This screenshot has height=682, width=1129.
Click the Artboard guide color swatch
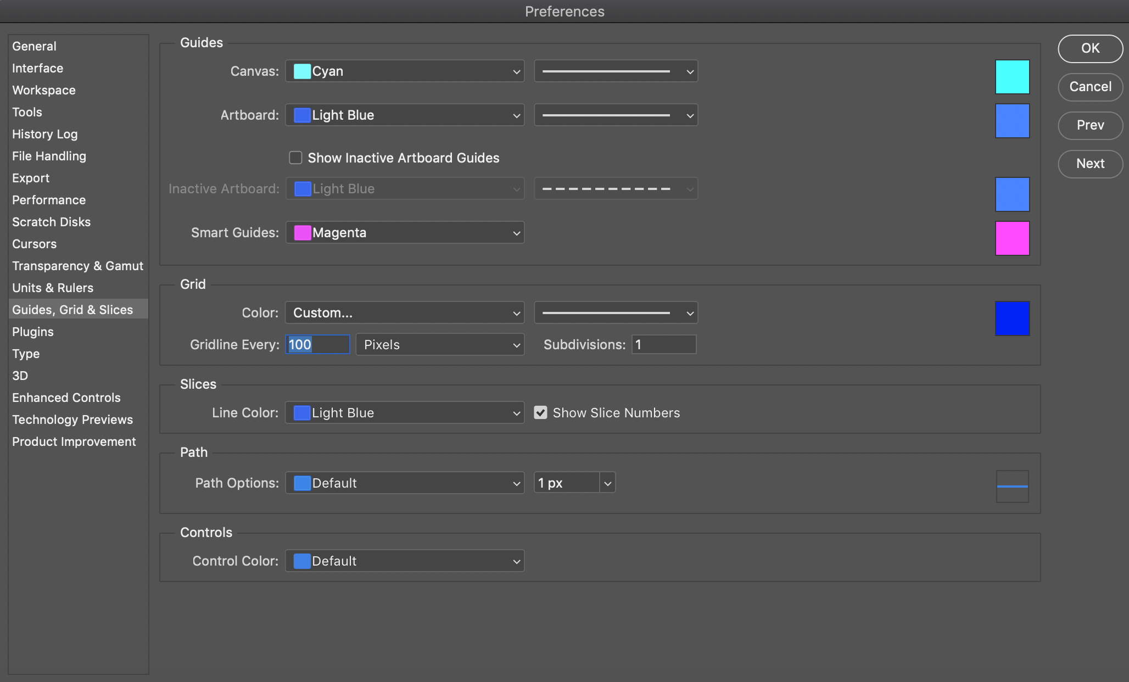[x=1012, y=121]
